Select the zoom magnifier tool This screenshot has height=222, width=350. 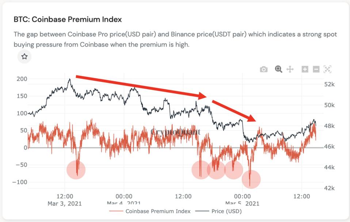279,69
